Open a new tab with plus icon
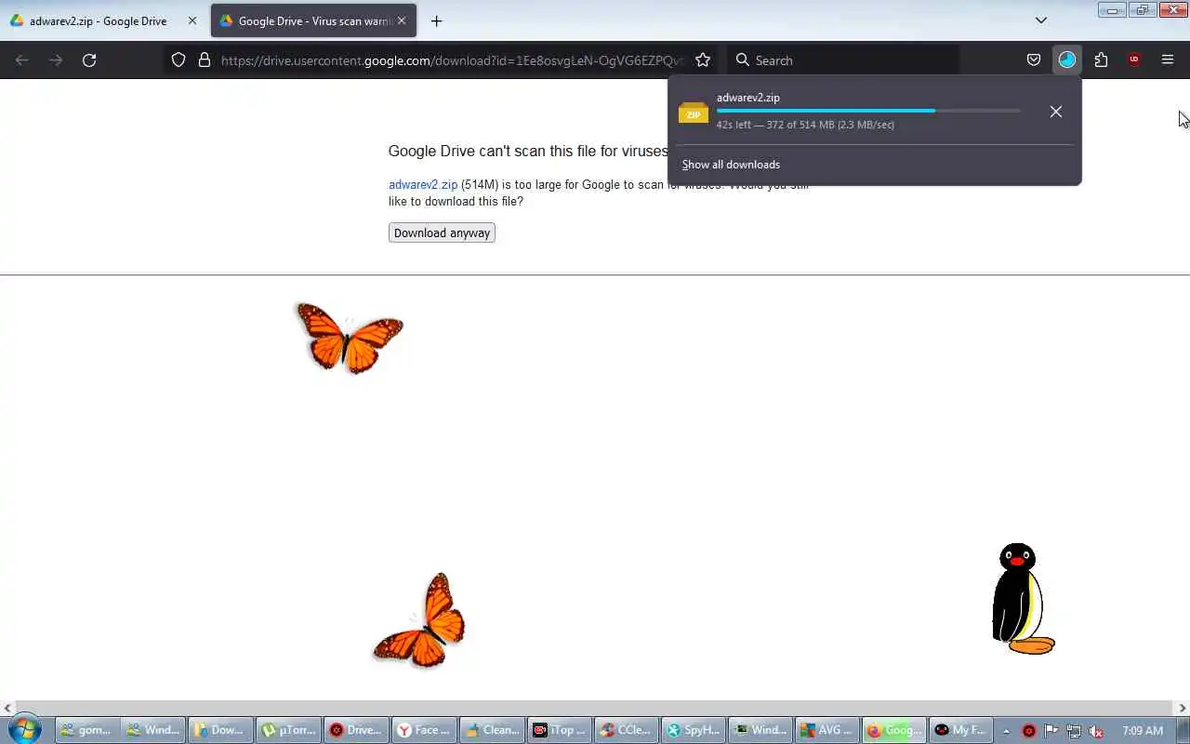Viewport: 1190px width, 744px height. (x=436, y=20)
